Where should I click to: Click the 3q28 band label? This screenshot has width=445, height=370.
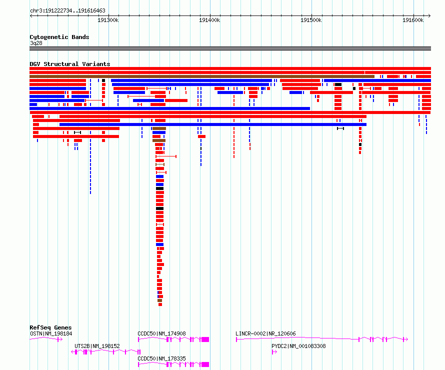36,43
